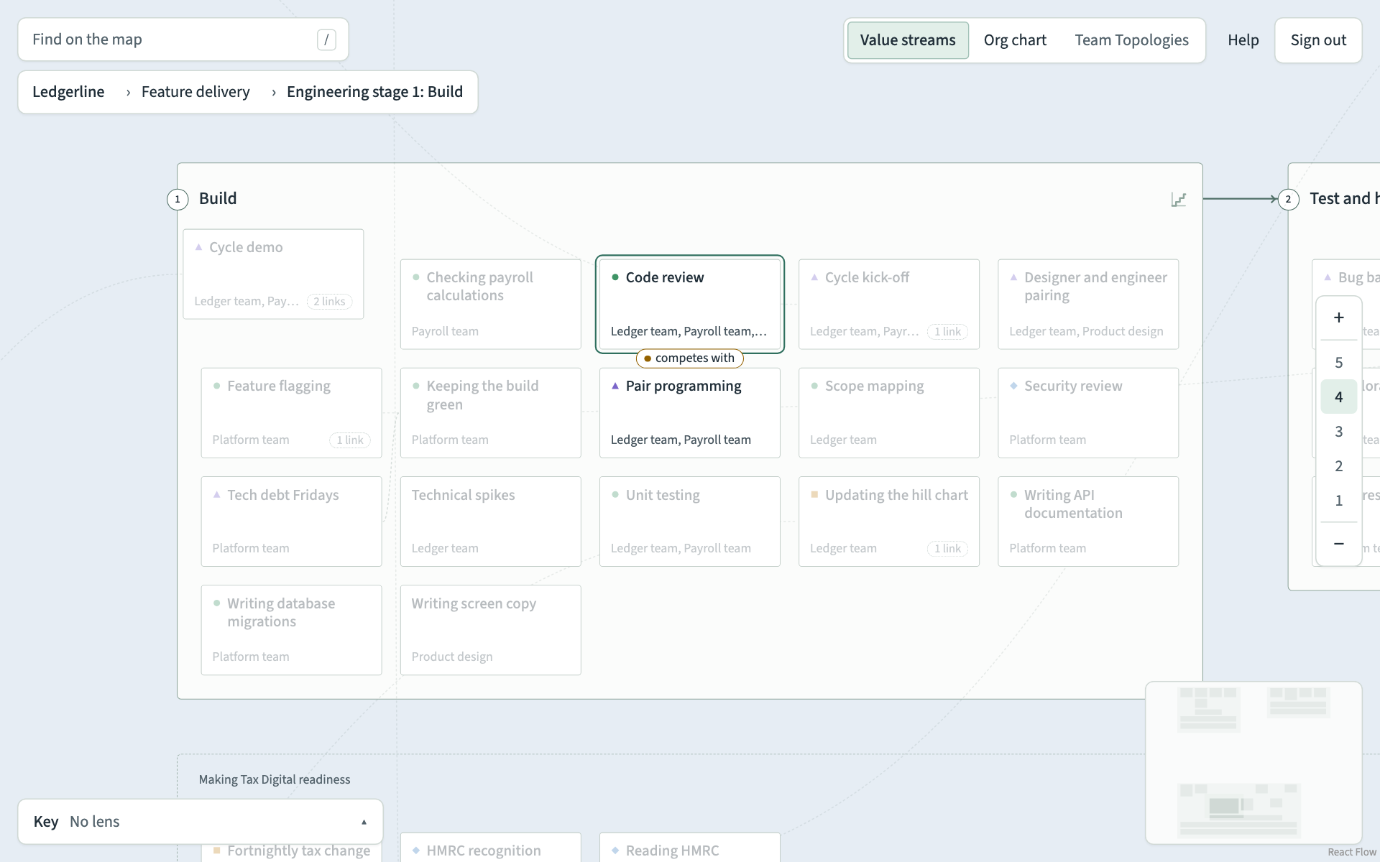Image resolution: width=1380 pixels, height=862 pixels.
Task: Open the React Flow attribution link
Action: click(x=1351, y=852)
